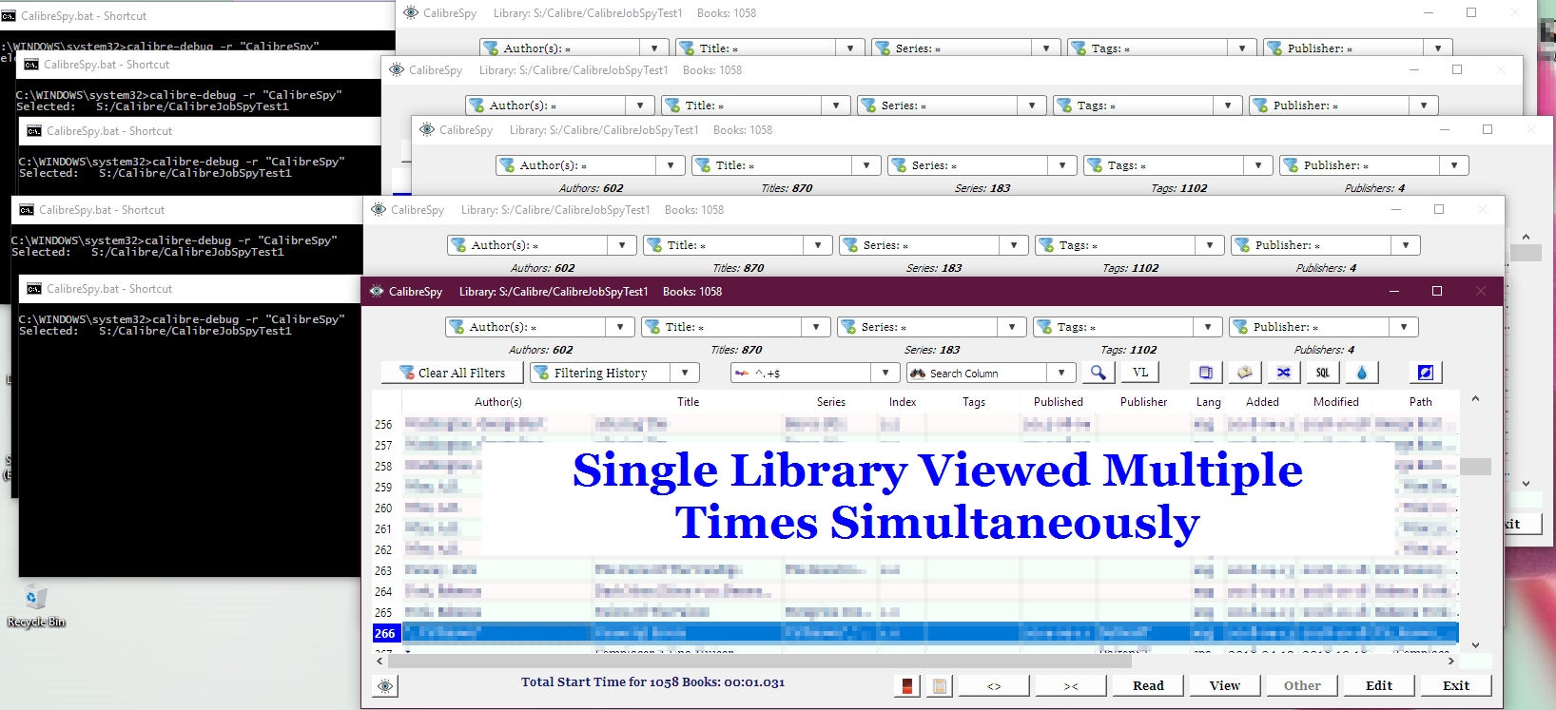
Task: Click the Lang column header
Action: click(x=1208, y=402)
